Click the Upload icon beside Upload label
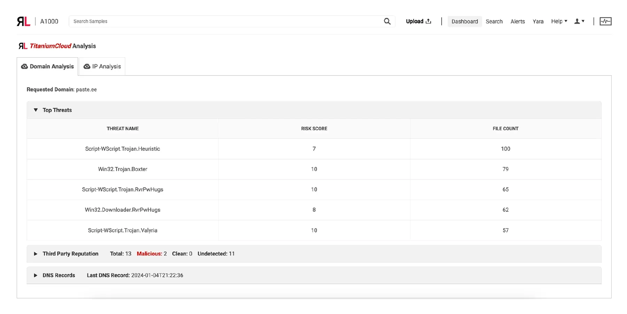The width and height of the screenshot is (627, 314). 428,21
